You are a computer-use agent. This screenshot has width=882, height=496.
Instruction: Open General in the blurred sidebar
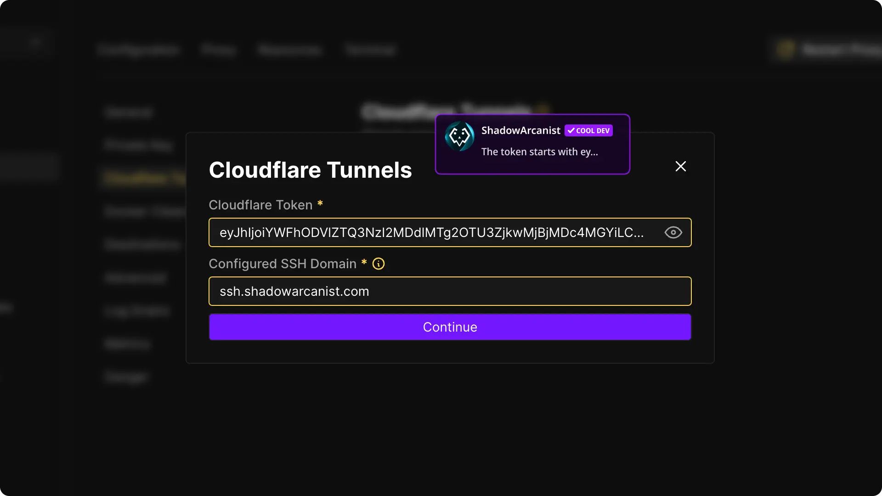[129, 113]
